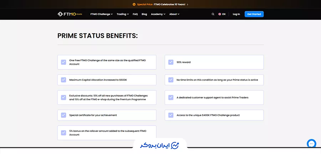Image resolution: width=321 pixels, height=154 pixels.
Task: Open the Special Price anniversary banner link
Action: 160,4
